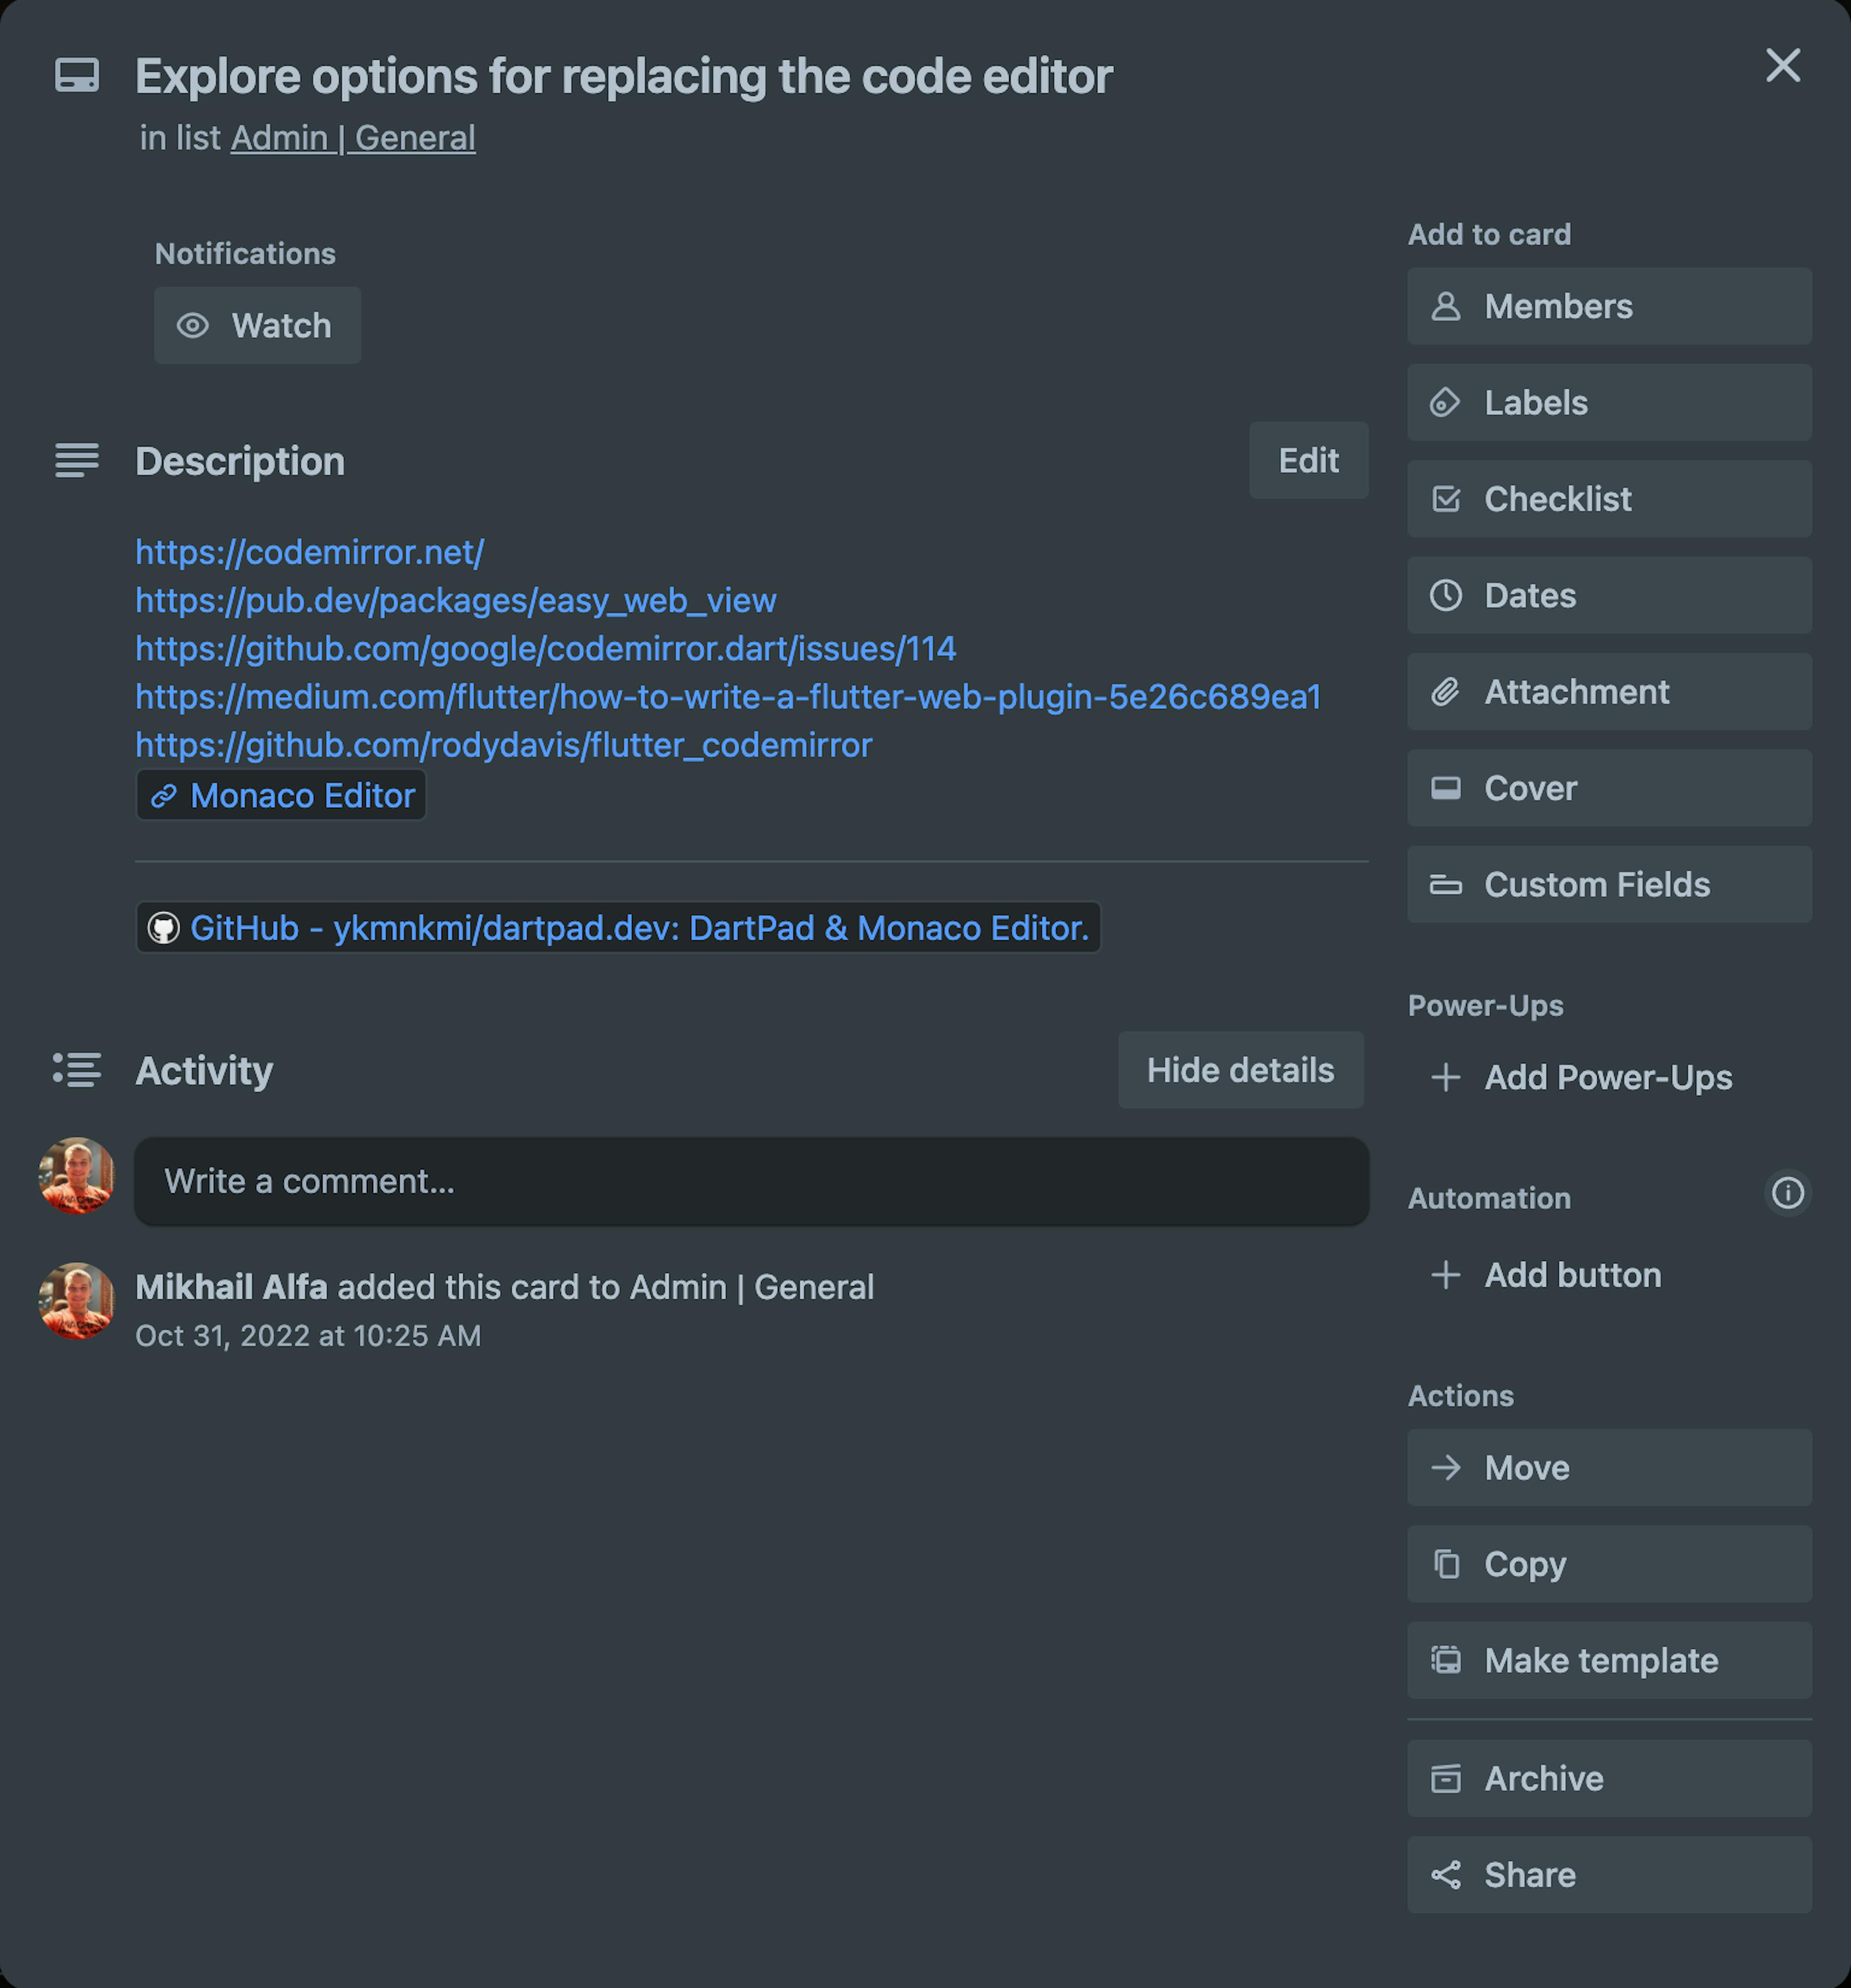Set a Cover using the cover icon
Screen dimensions: 1851x1988
(x=1446, y=788)
